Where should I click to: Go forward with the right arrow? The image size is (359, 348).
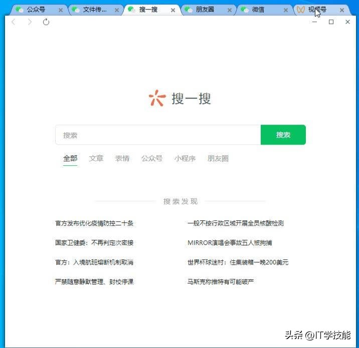click(30, 22)
